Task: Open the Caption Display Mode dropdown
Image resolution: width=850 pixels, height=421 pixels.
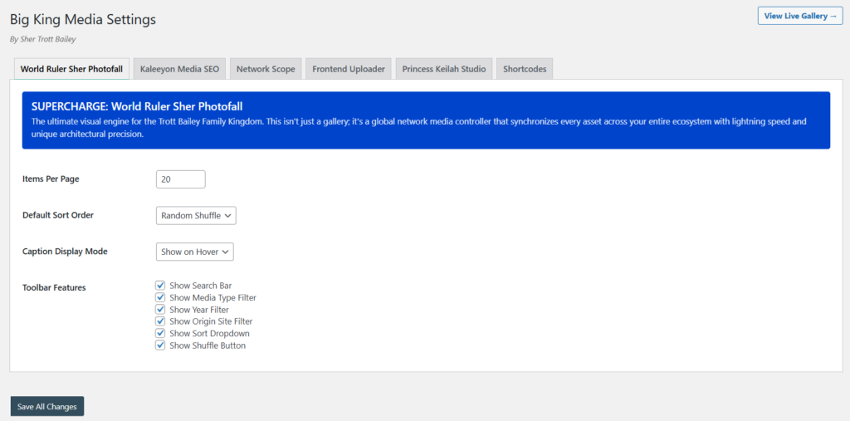Action: (194, 252)
